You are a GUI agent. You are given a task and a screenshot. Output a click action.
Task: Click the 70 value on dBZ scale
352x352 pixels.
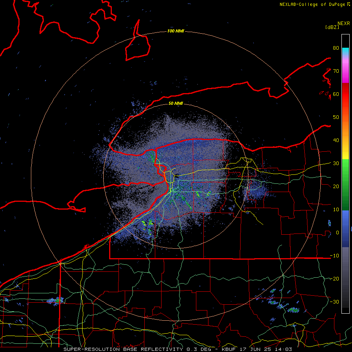(x=336, y=71)
